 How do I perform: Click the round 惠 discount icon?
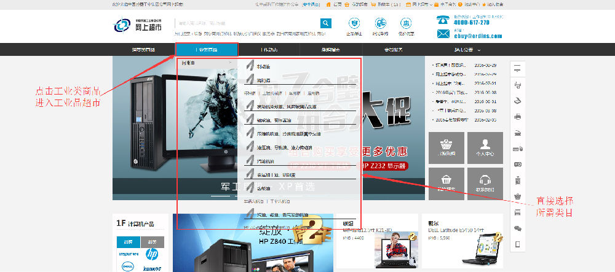tap(405, 23)
